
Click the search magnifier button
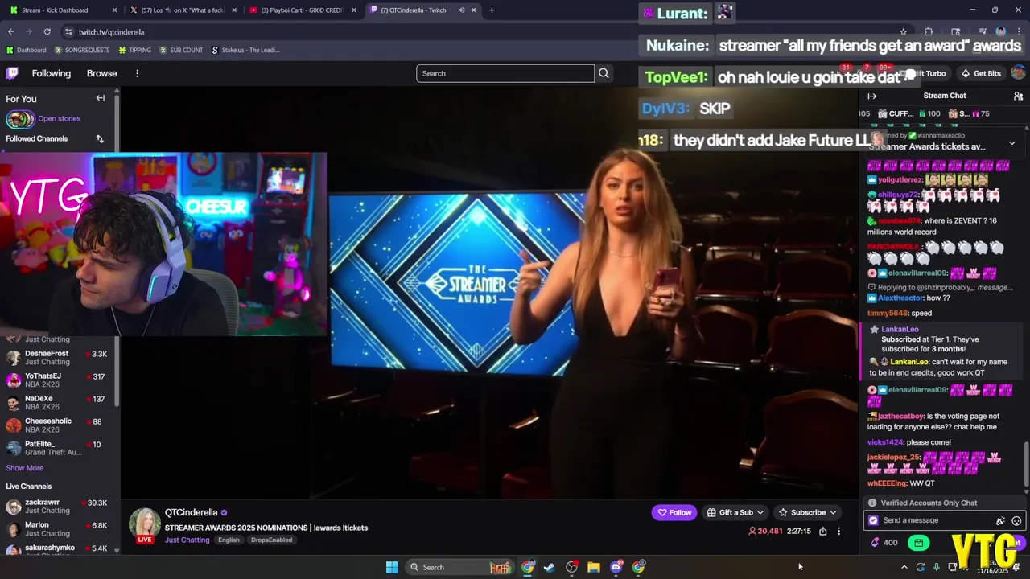[604, 73]
